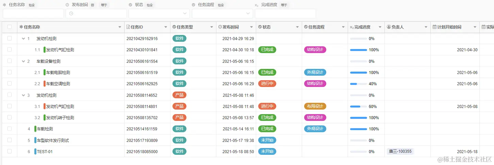Open the 任务类型 column header dropdown arrow
This screenshot has height=165, width=494.
coord(212,27)
